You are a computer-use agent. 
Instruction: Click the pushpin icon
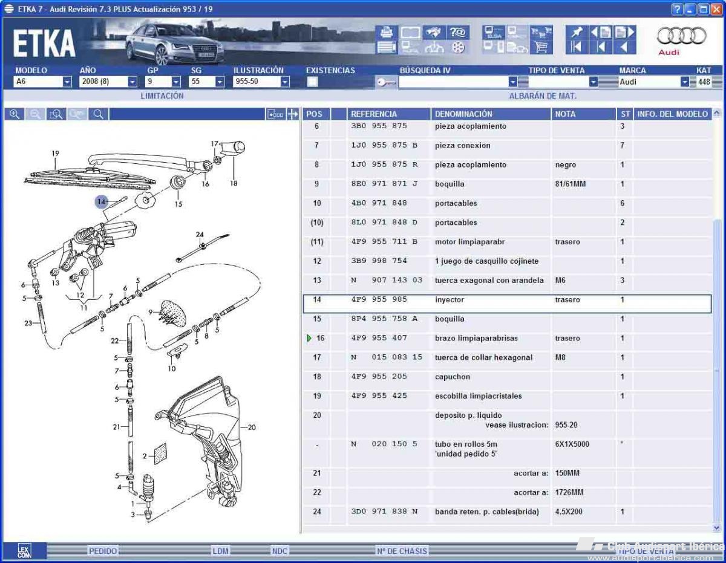click(577, 32)
